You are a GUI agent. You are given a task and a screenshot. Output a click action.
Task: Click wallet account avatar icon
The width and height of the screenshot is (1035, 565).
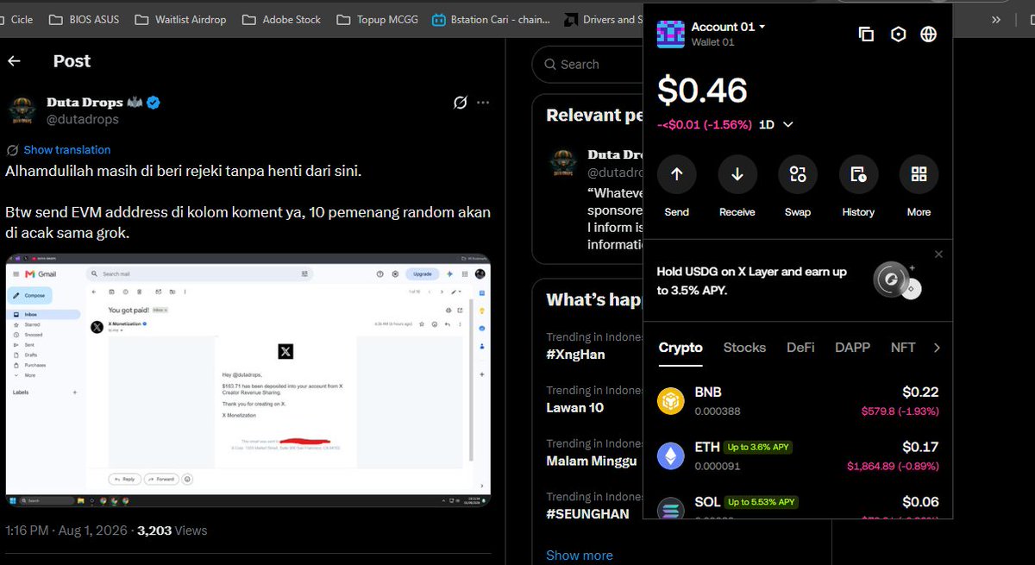(x=671, y=34)
